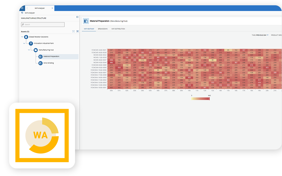Select the WIP Heatmap tab

[x=89, y=29]
